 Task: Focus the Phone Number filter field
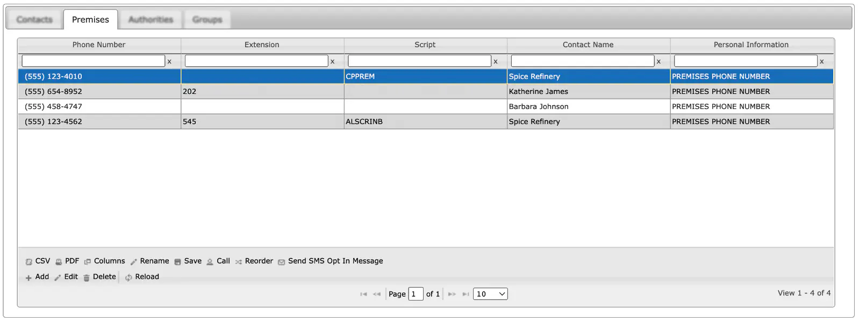pyautogui.click(x=94, y=61)
